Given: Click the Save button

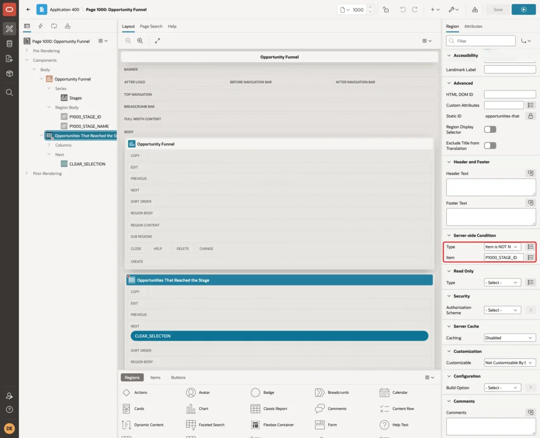Looking at the screenshot, I should (498, 9).
